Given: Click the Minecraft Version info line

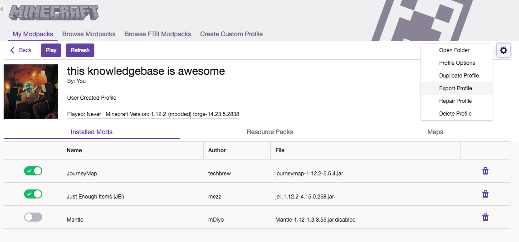Looking at the screenshot, I should tap(172, 114).
